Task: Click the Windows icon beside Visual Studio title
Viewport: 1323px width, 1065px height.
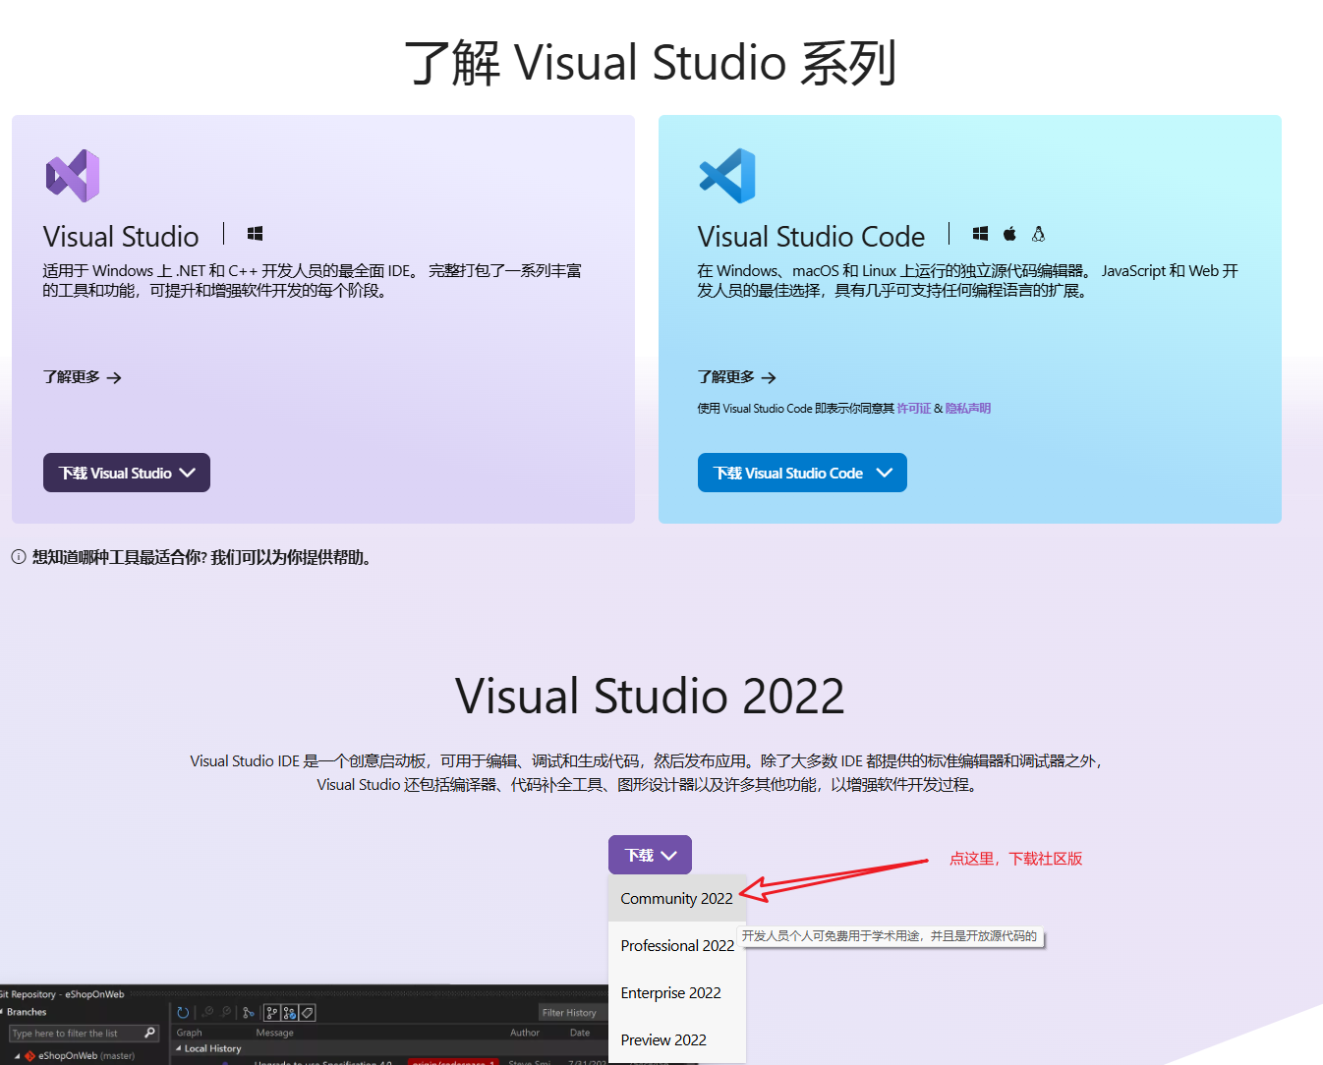Action: coord(255,234)
